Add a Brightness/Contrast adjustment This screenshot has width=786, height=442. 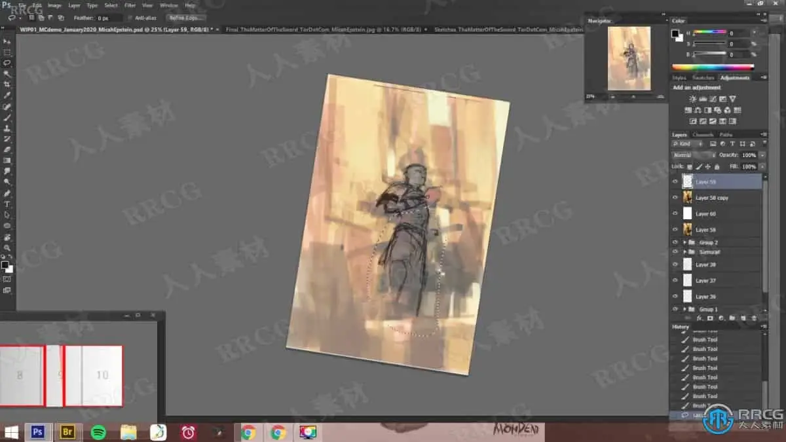point(693,99)
